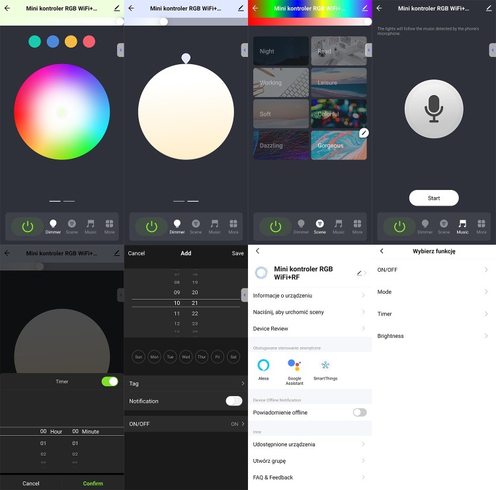Click back arrow in the rainbow-colored header
The height and width of the screenshot is (490, 496).
pos(255,8)
